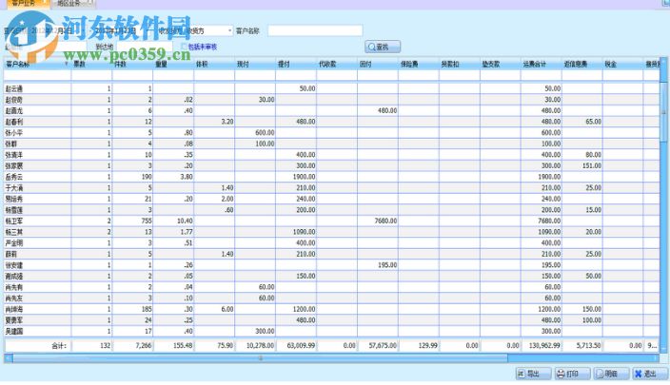Click the 10,278.00 total cell
Screen dimensions: 670x385
tap(255, 346)
